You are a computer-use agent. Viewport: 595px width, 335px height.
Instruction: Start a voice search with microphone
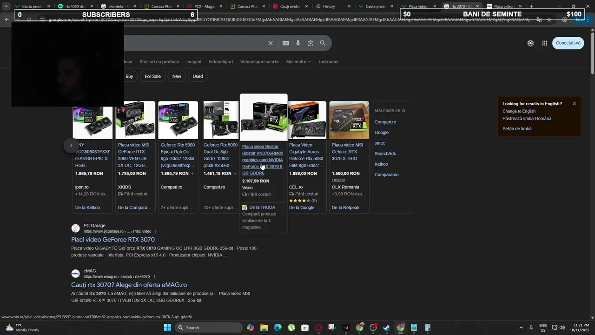coord(298,43)
